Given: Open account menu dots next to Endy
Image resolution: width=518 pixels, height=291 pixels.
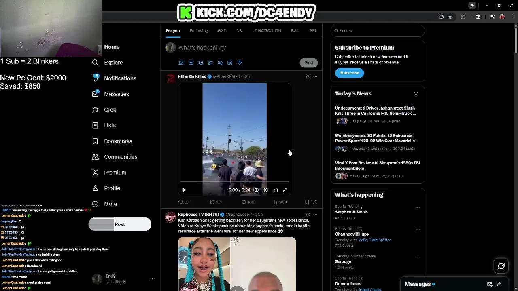Looking at the screenshot, I should 153,279.
